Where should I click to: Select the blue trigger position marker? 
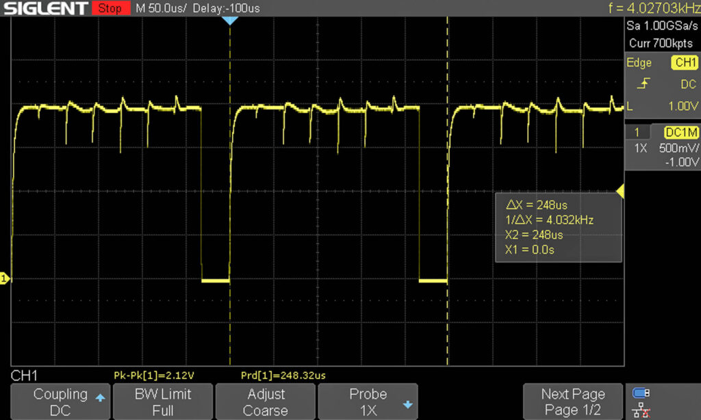pyautogui.click(x=230, y=21)
